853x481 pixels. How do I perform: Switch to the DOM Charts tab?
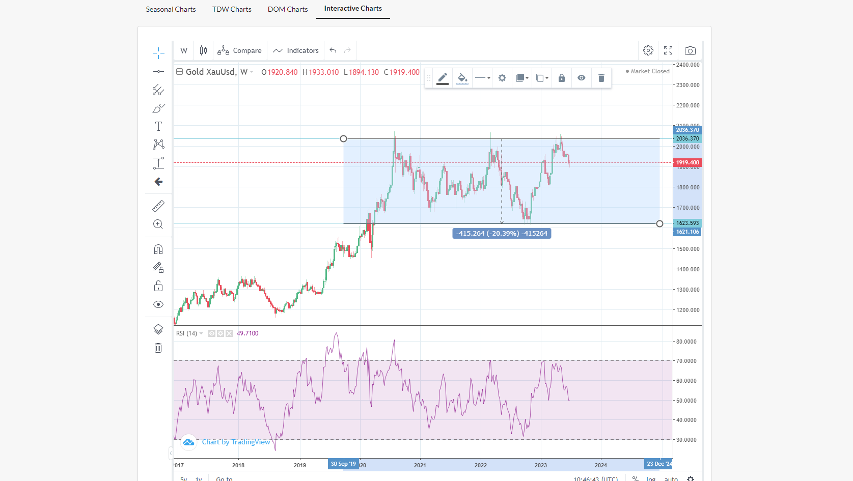pos(287,9)
